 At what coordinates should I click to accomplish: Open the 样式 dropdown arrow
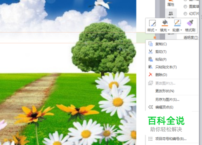156,30
